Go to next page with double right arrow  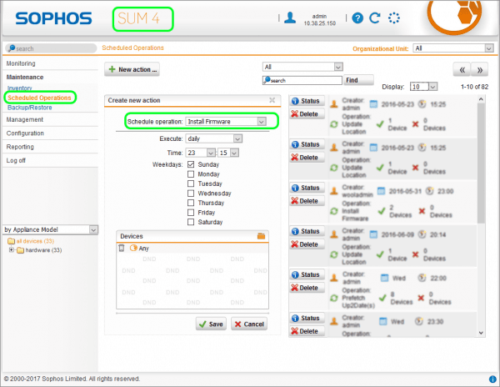pyautogui.click(x=480, y=69)
